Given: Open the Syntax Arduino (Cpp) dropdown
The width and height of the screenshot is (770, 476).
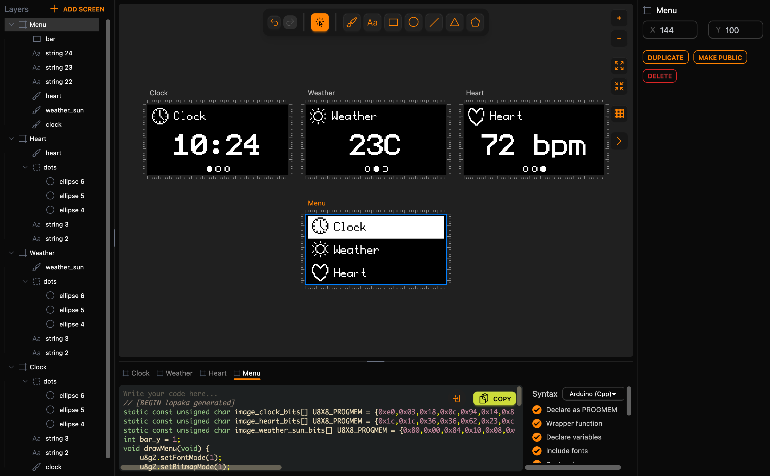Looking at the screenshot, I should (593, 394).
